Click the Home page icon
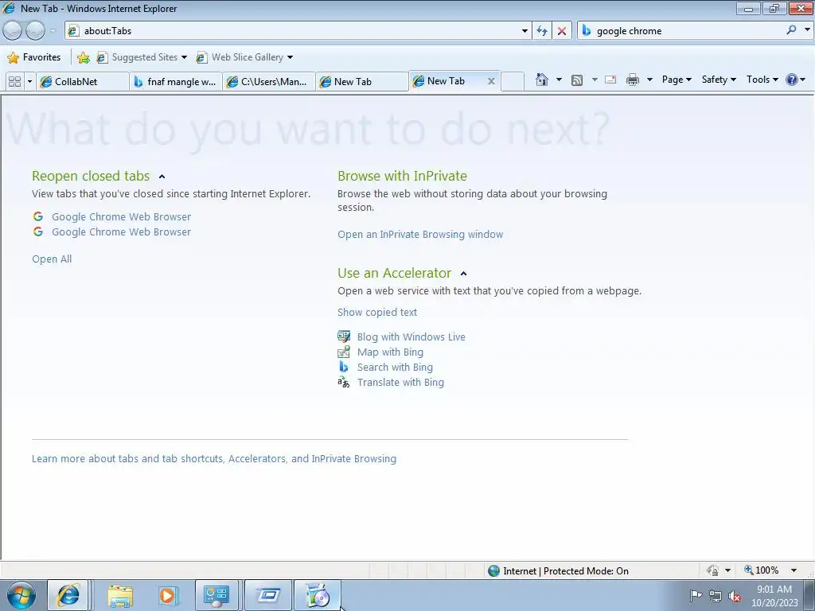This screenshot has height=611, width=815. coord(541,80)
